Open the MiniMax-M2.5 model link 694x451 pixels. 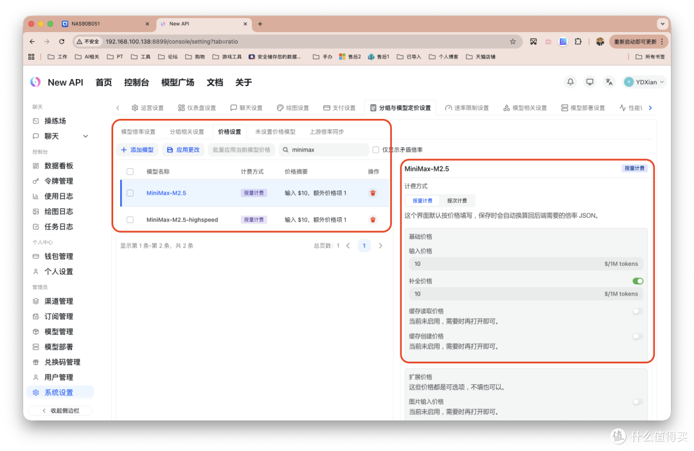click(166, 193)
